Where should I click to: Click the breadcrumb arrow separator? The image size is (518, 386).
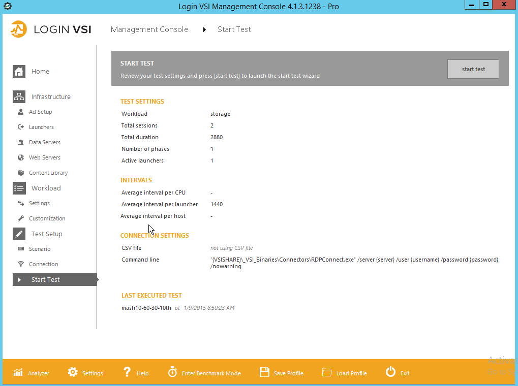tap(204, 30)
